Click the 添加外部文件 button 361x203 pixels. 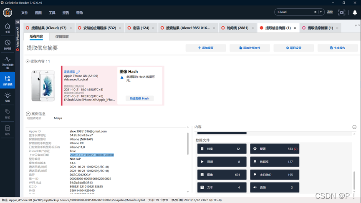pos(250,48)
